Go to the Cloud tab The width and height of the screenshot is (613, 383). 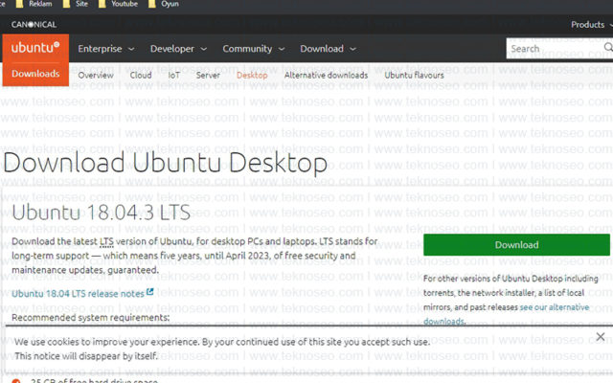click(x=141, y=75)
